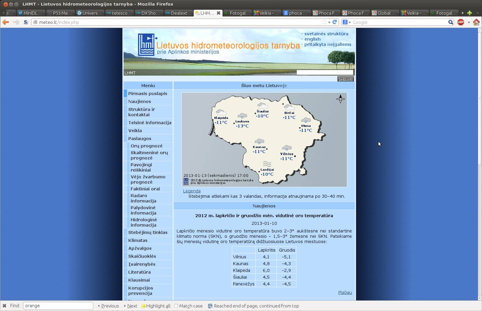Reload page using the refresh icon
Screen dimensions: 482x311
click(335, 22)
